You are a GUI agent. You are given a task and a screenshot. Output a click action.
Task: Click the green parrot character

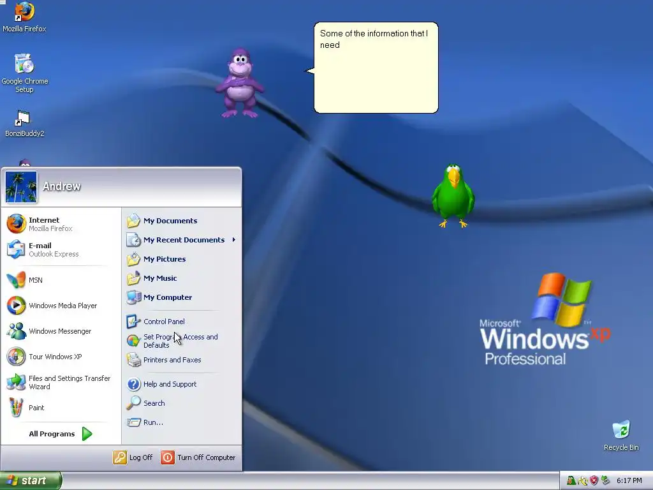[453, 195]
